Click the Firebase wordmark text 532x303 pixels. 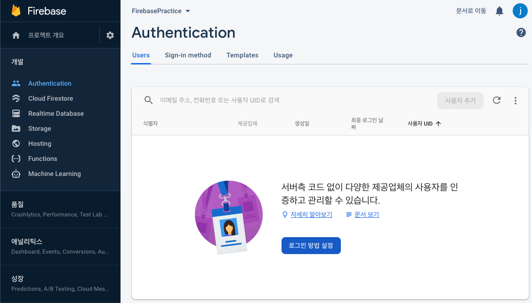[47, 11]
